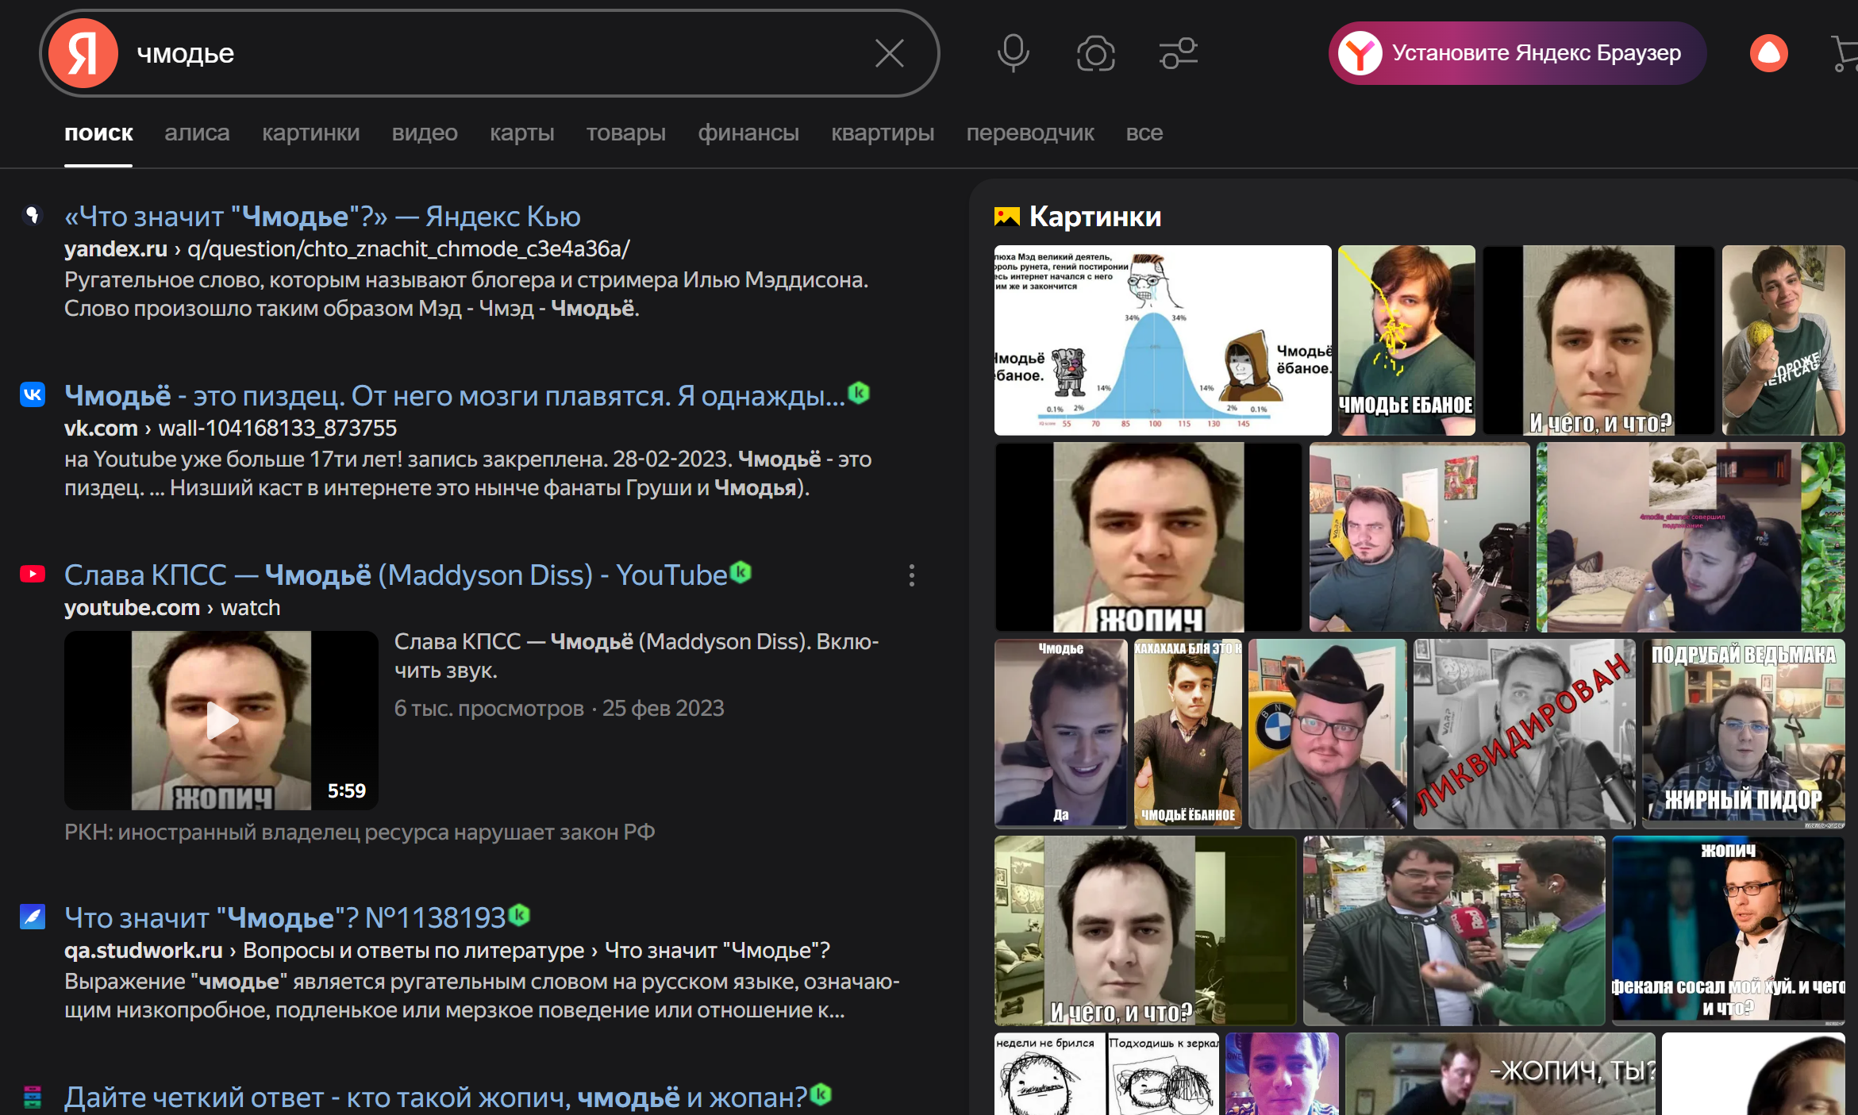The width and height of the screenshot is (1858, 1115).
Task: Open search settings sliders icon
Action: click(1178, 53)
